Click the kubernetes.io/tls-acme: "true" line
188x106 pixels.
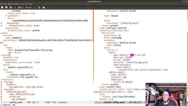tap(23, 62)
